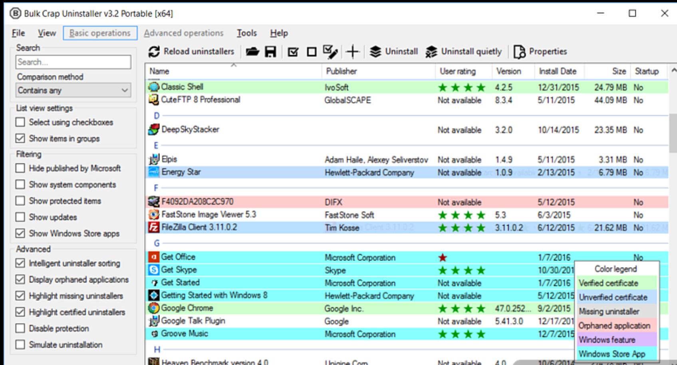Sort list by Install Date column
This screenshot has width=677, height=365.
tap(560, 71)
